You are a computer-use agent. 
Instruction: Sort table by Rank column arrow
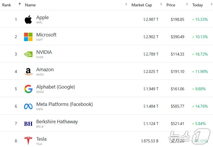pyautogui.click(x=20, y=4)
